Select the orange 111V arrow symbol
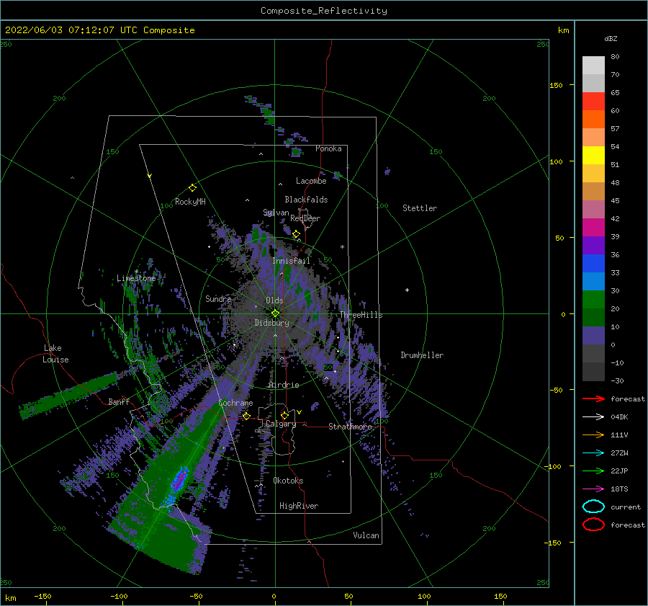This screenshot has width=648, height=606. [593, 435]
